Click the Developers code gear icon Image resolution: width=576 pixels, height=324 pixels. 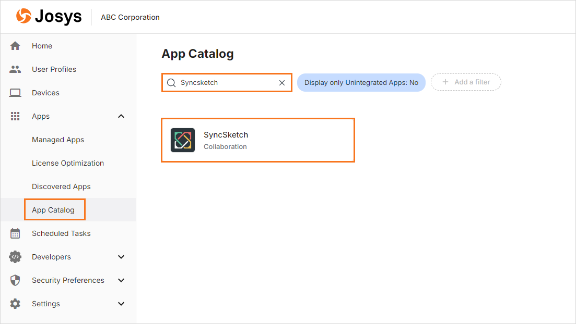point(15,257)
